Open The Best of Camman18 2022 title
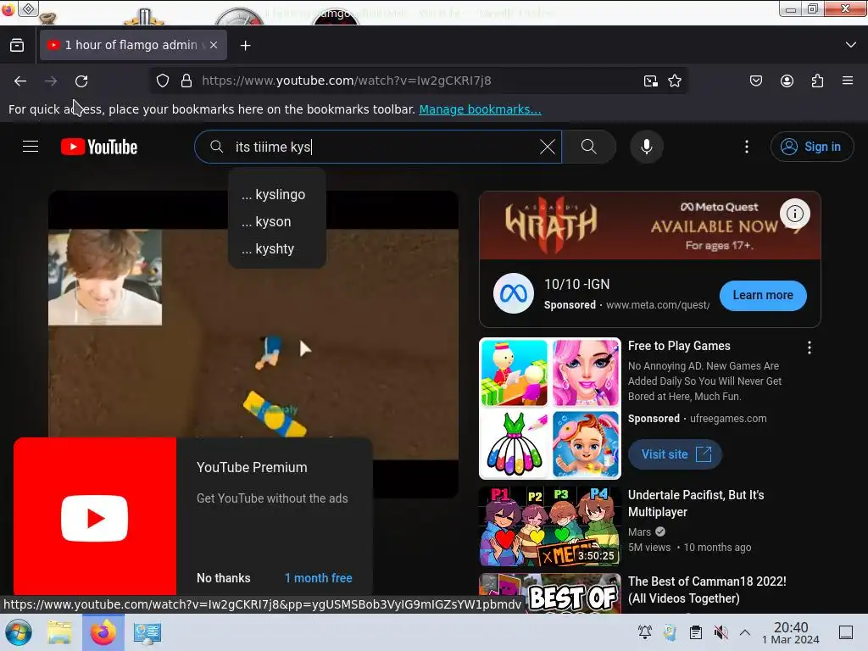This screenshot has height=651, width=868. pyautogui.click(x=707, y=590)
